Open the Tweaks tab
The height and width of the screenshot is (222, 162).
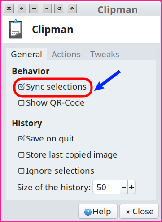pyautogui.click(x=105, y=54)
